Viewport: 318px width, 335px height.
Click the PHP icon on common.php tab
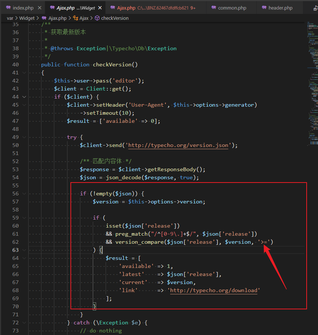point(213,8)
